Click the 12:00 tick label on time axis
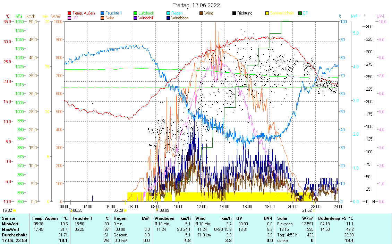Screen dimensions: 392x244 point(201,206)
